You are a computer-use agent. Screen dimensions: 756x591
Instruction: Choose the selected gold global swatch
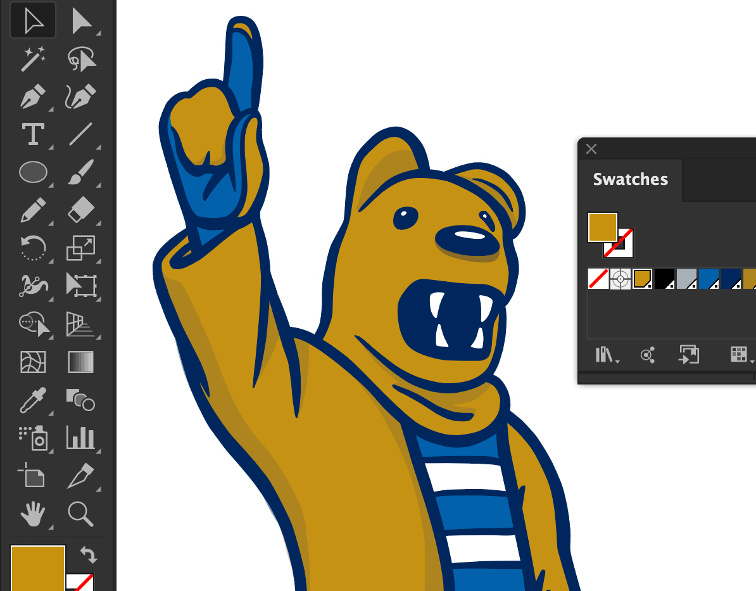coord(642,279)
